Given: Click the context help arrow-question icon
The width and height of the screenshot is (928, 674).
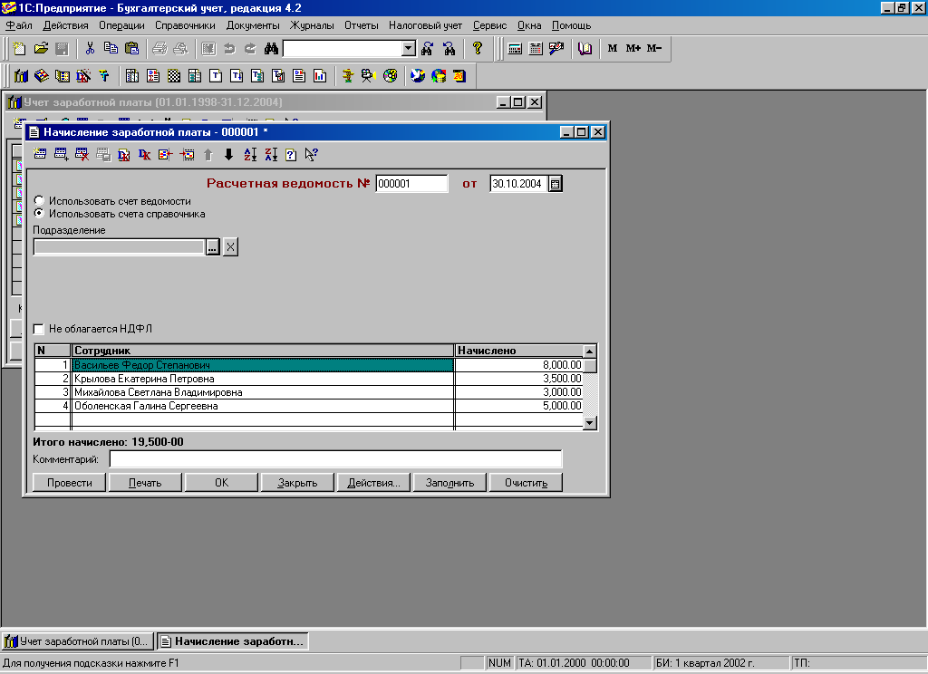Looking at the screenshot, I should (x=312, y=154).
